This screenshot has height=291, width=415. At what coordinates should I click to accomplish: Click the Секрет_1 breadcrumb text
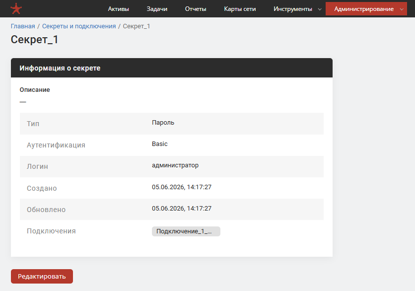point(137,26)
